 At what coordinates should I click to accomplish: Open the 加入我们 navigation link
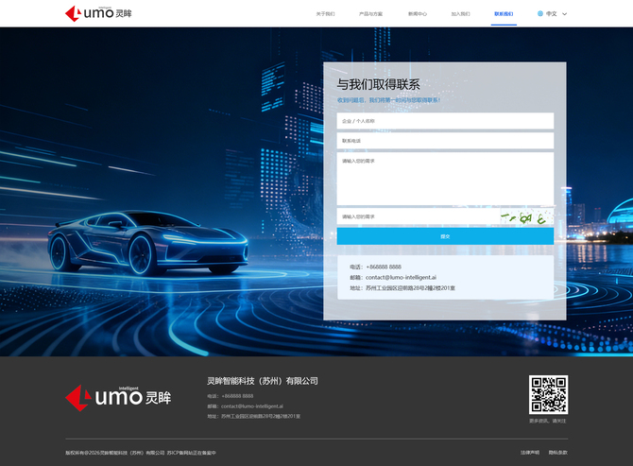click(460, 14)
